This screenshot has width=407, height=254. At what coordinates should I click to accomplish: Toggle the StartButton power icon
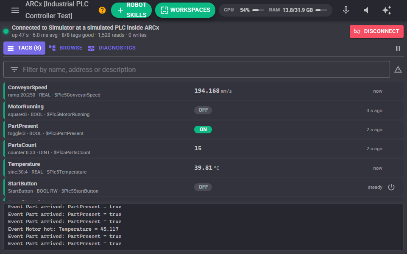pyautogui.click(x=391, y=187)
